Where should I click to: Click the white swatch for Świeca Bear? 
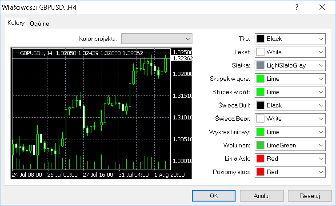pyautogui.click(x=260, y=119)
